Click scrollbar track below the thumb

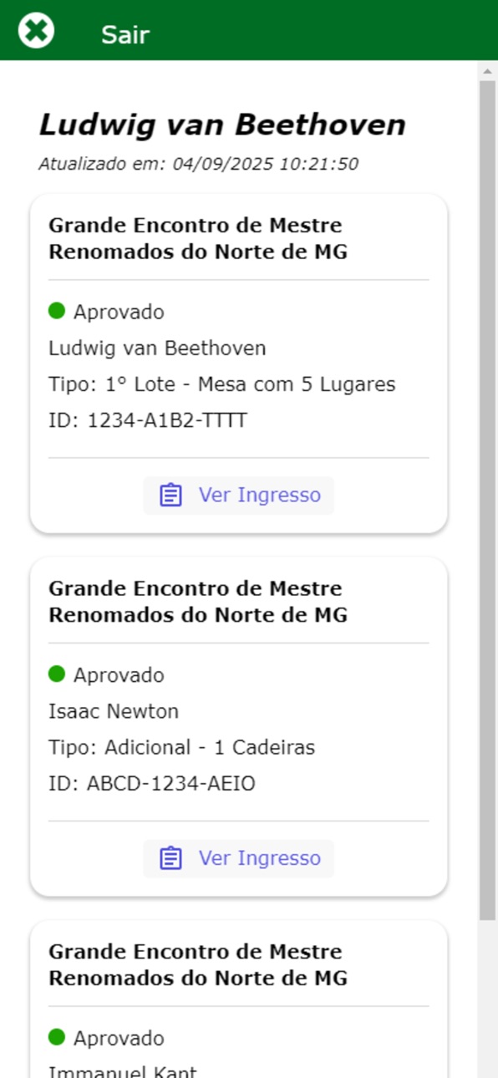(x=487, y=999)
